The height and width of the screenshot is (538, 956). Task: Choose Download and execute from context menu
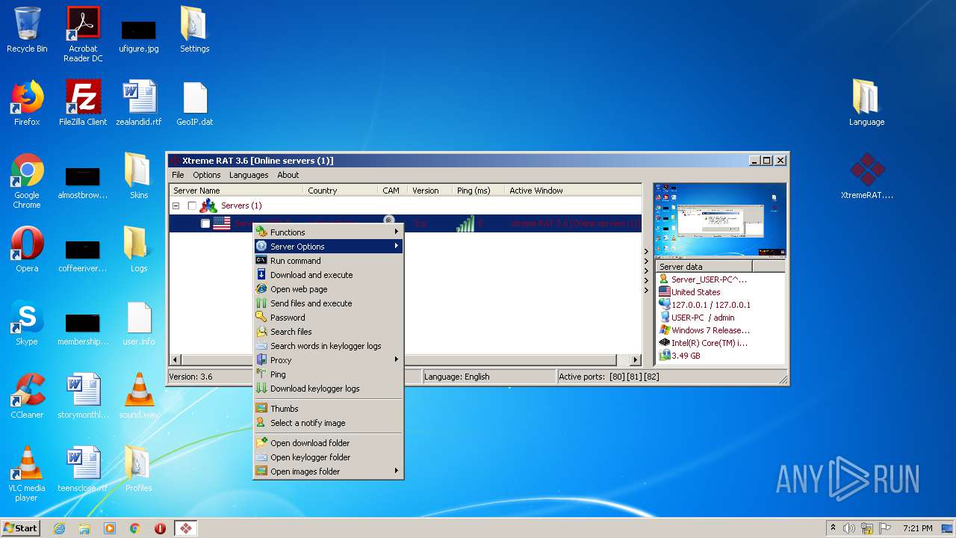pyautogui.click(x=329, y=275)
